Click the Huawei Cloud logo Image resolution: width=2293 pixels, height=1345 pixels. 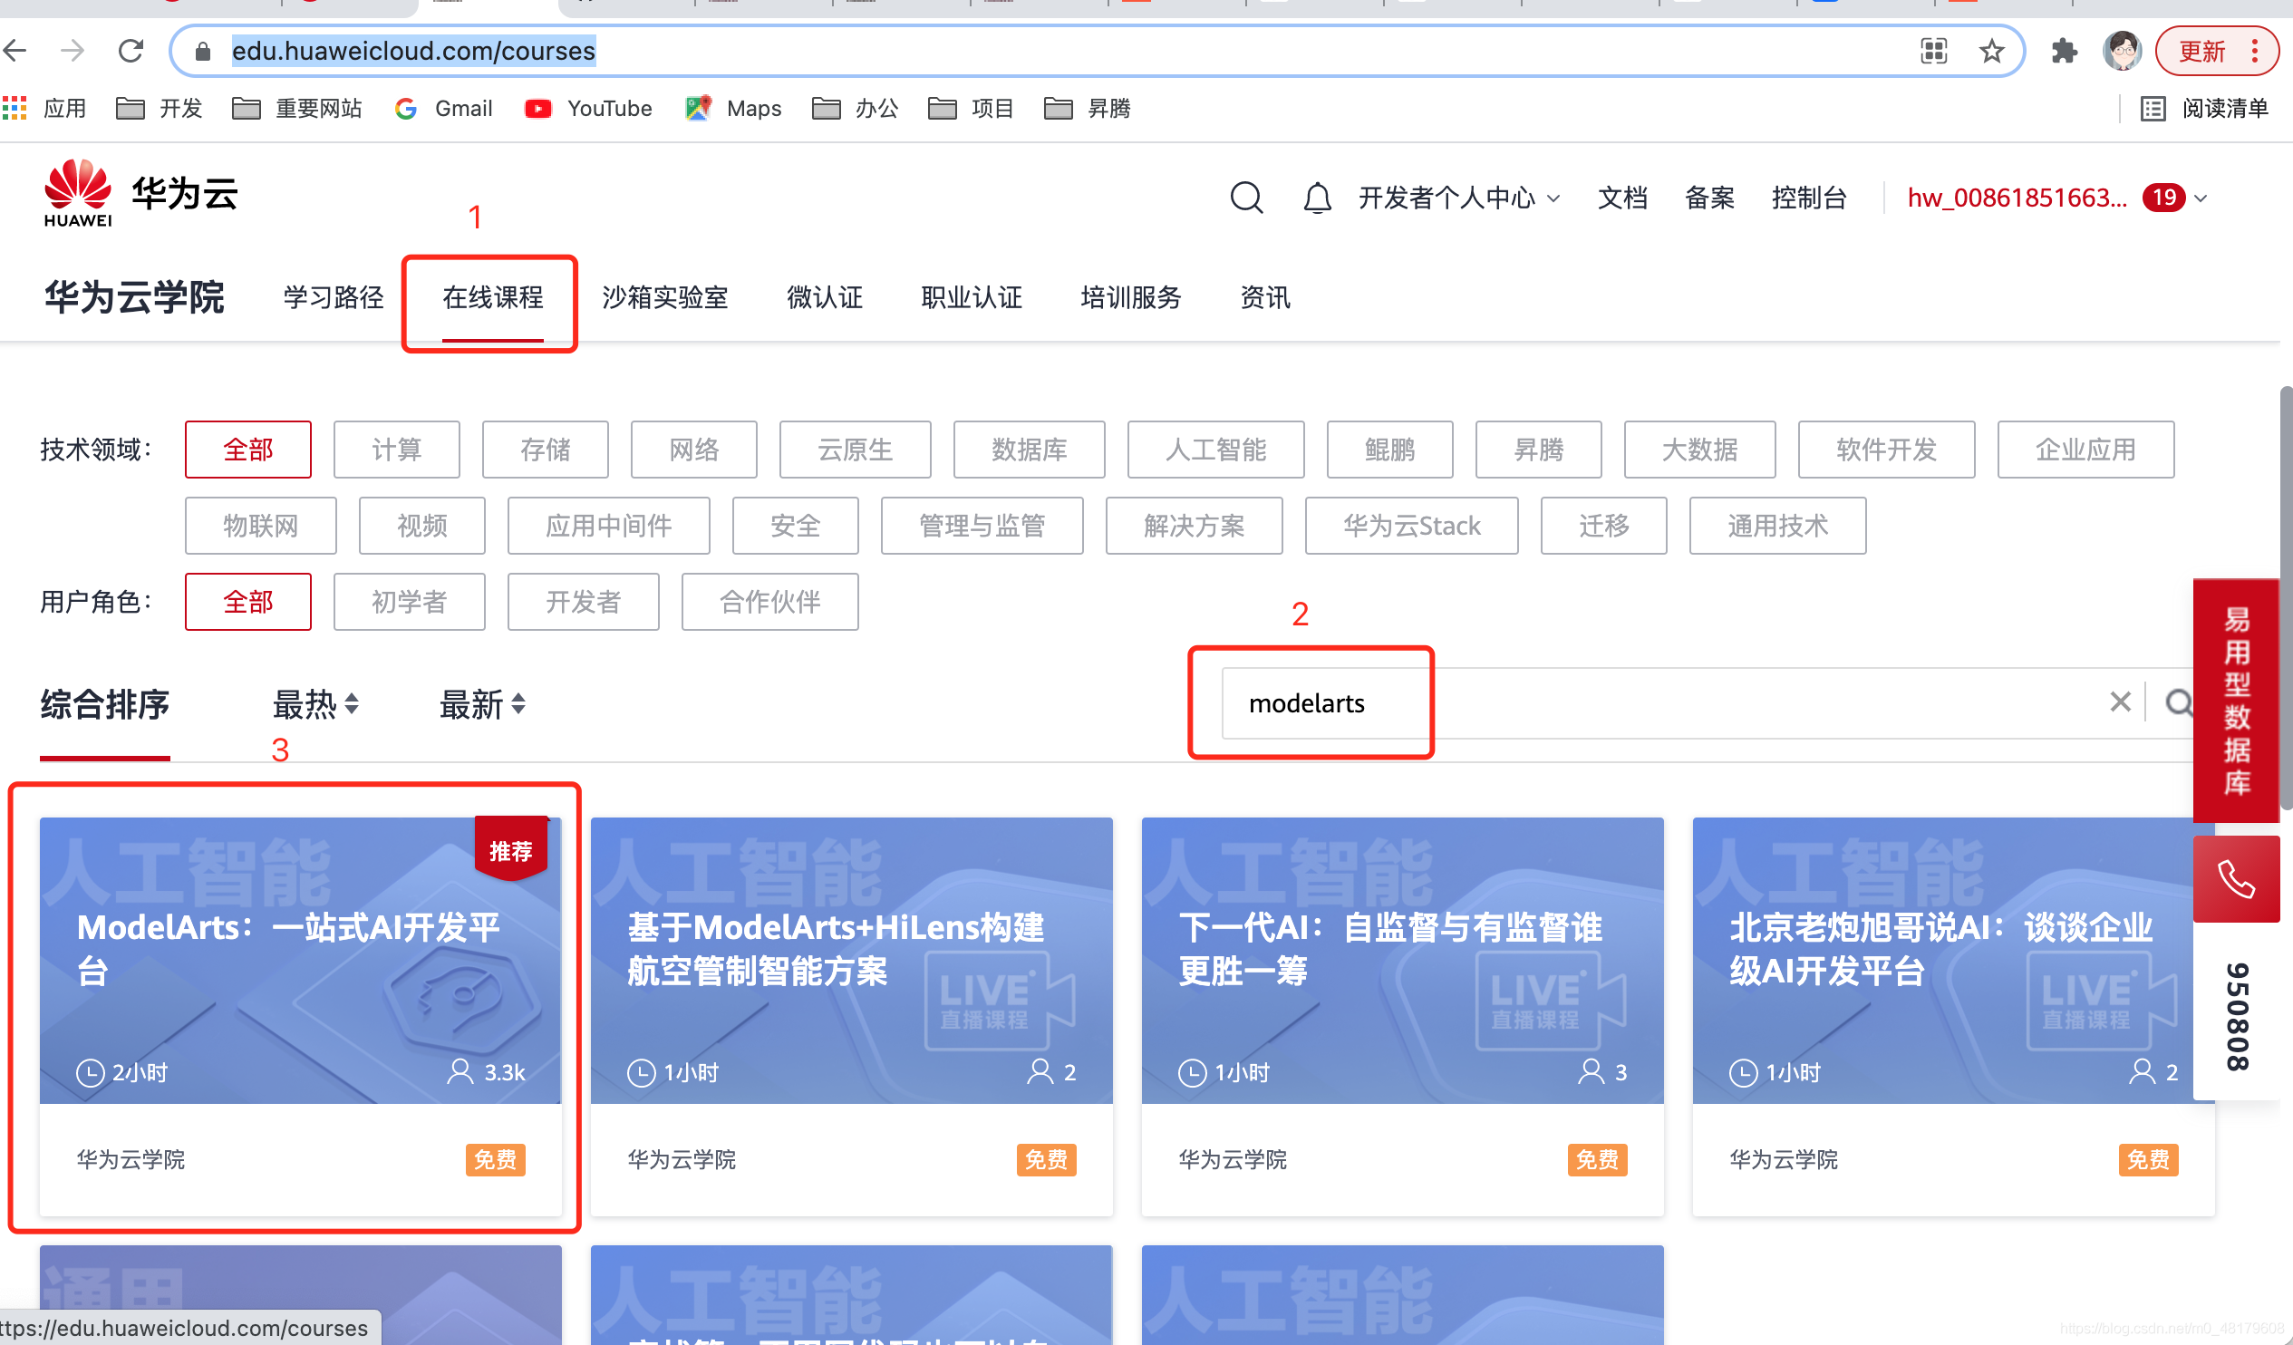click(140, 194)
